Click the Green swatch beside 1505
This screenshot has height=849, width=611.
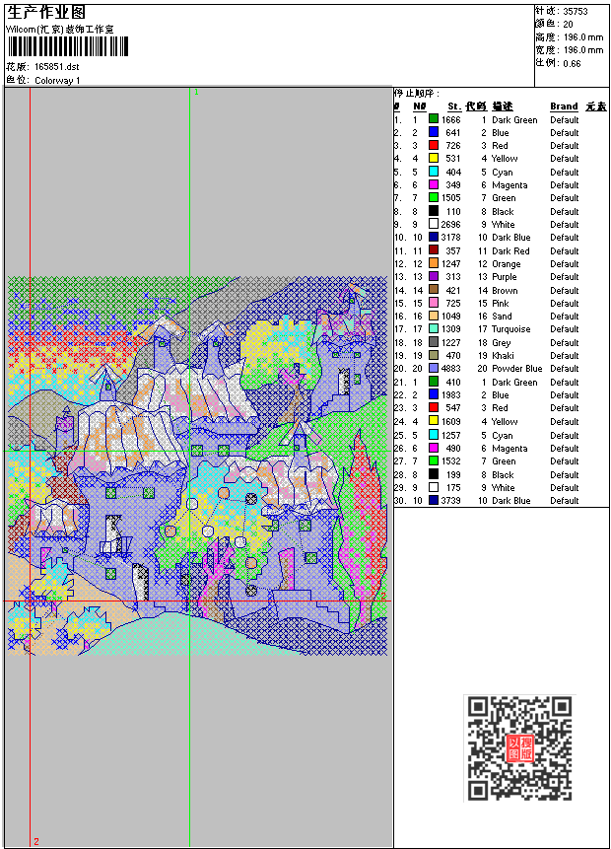coord(433,197)
